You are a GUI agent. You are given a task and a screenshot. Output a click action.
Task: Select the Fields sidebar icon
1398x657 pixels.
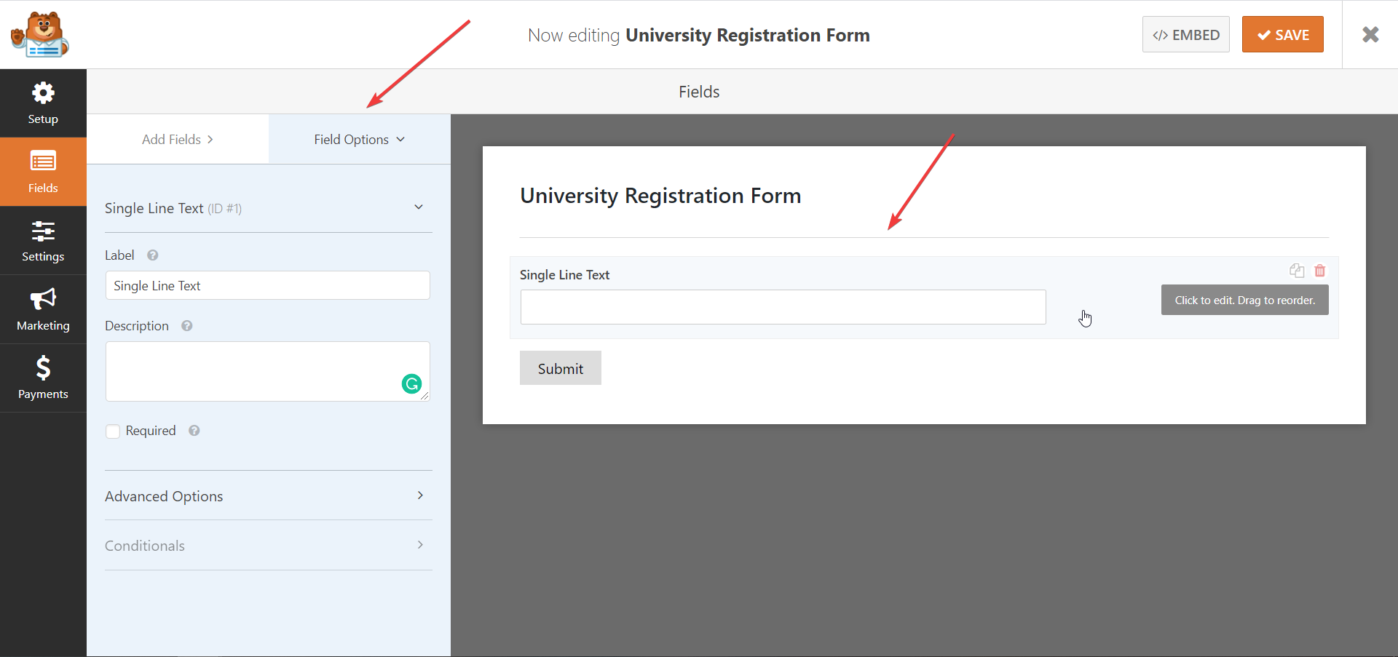pos(43,172)
